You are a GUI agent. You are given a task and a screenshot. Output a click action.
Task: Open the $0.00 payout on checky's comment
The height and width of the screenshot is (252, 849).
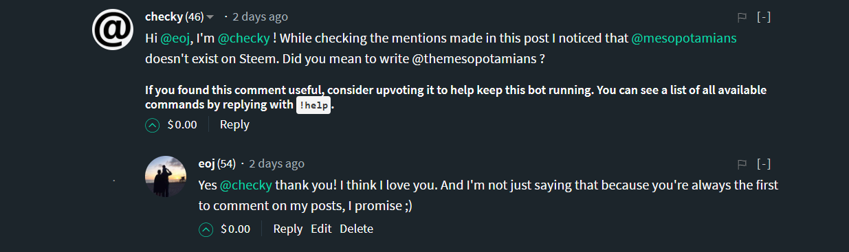point(182,125)
